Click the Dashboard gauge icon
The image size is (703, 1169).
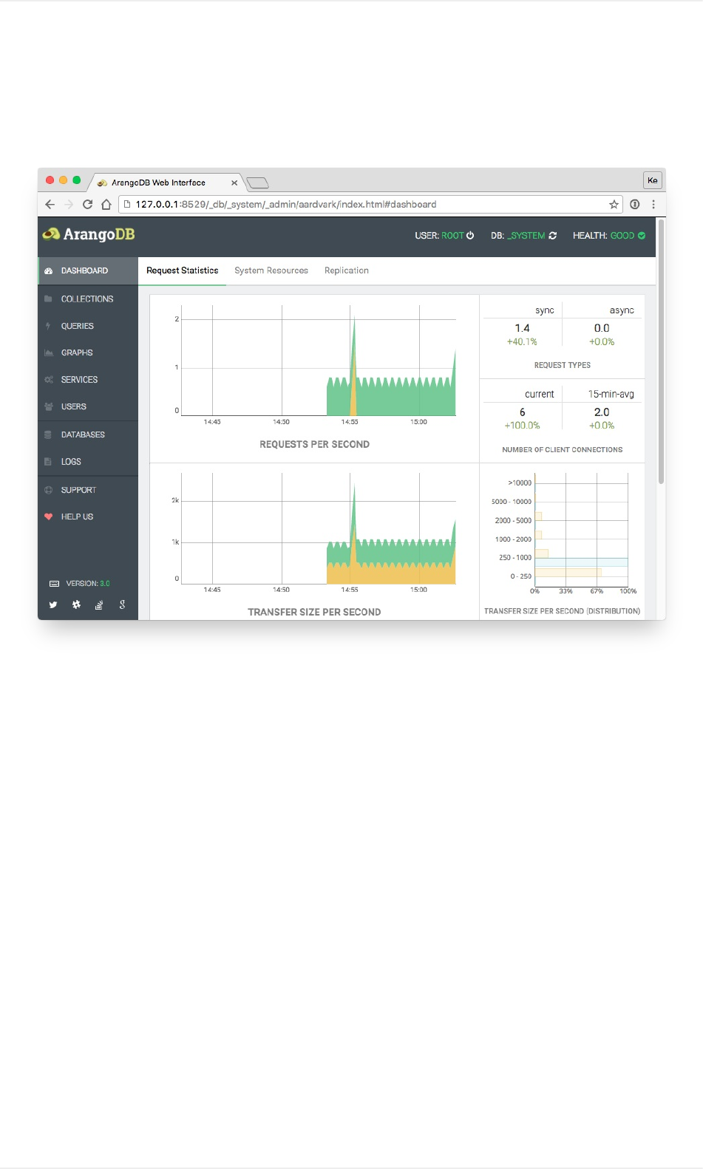[x=49, y=271]
